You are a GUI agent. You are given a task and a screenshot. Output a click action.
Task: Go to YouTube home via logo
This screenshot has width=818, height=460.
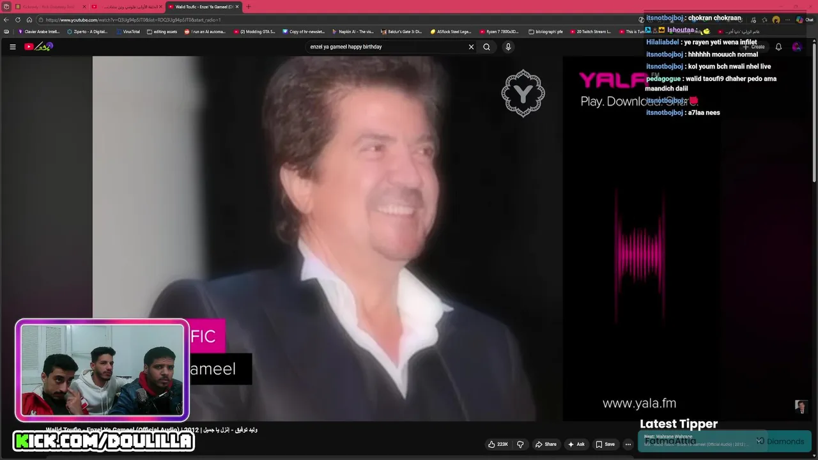pyautogui.click(x=38, y=47)
